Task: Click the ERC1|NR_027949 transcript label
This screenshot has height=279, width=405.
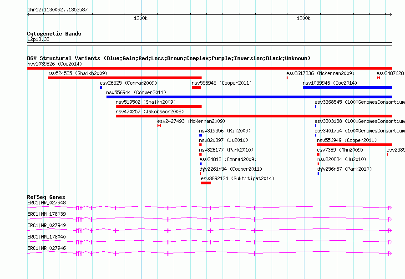Action: click(46, 226)
